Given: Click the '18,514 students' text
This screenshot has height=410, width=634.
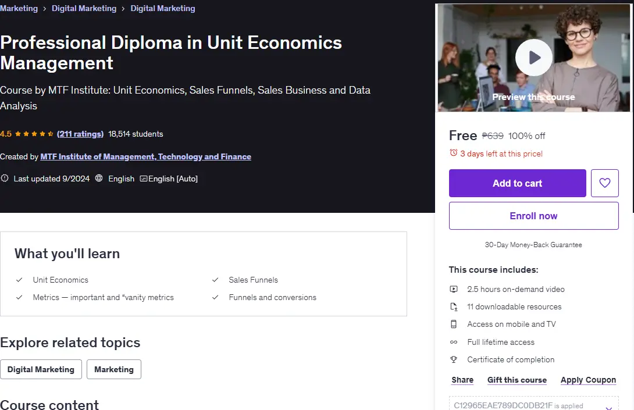Looking at the screenshot, I should (136, 134).
